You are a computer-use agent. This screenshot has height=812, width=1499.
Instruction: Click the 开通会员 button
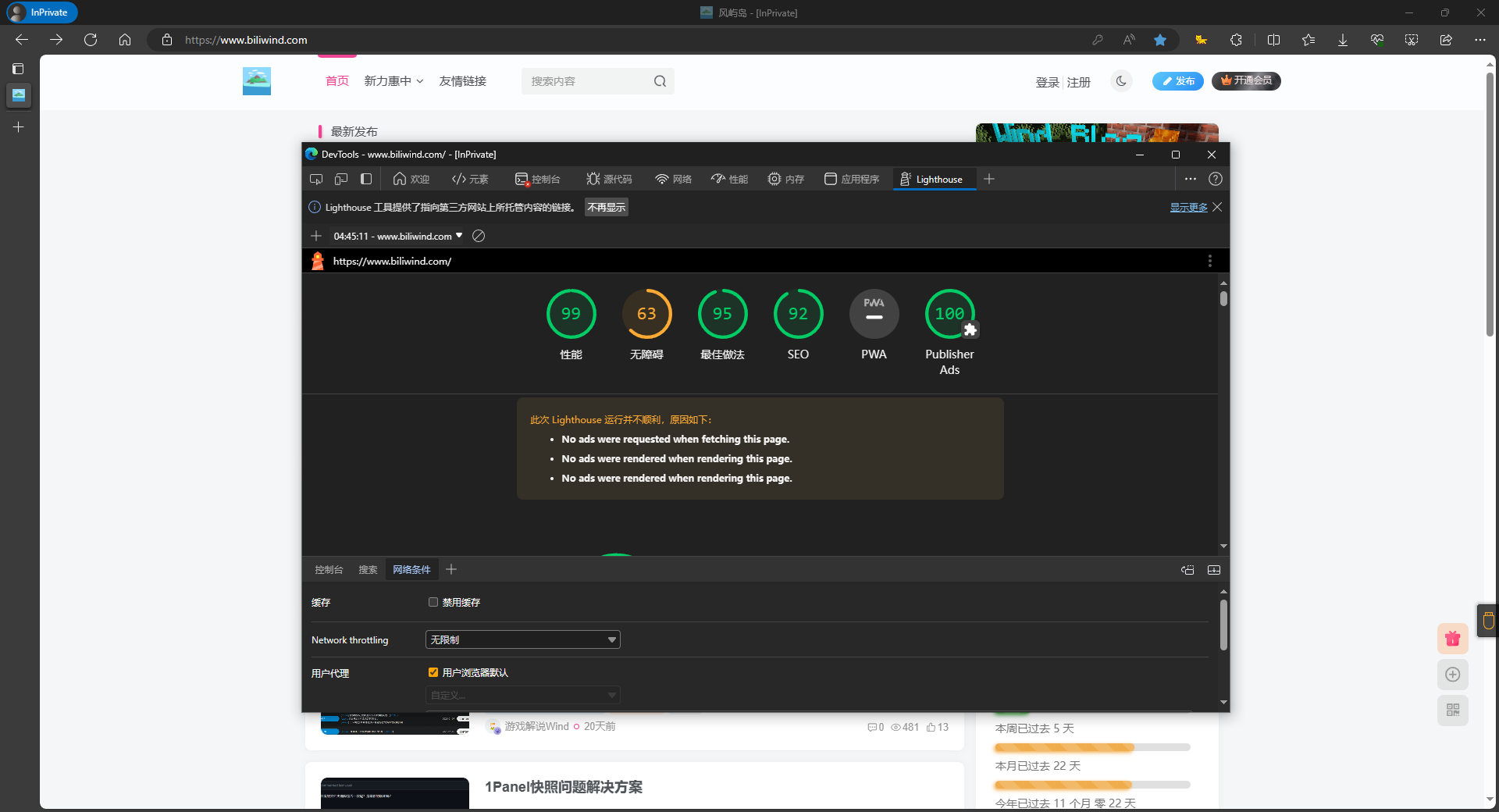(1246, 80)
